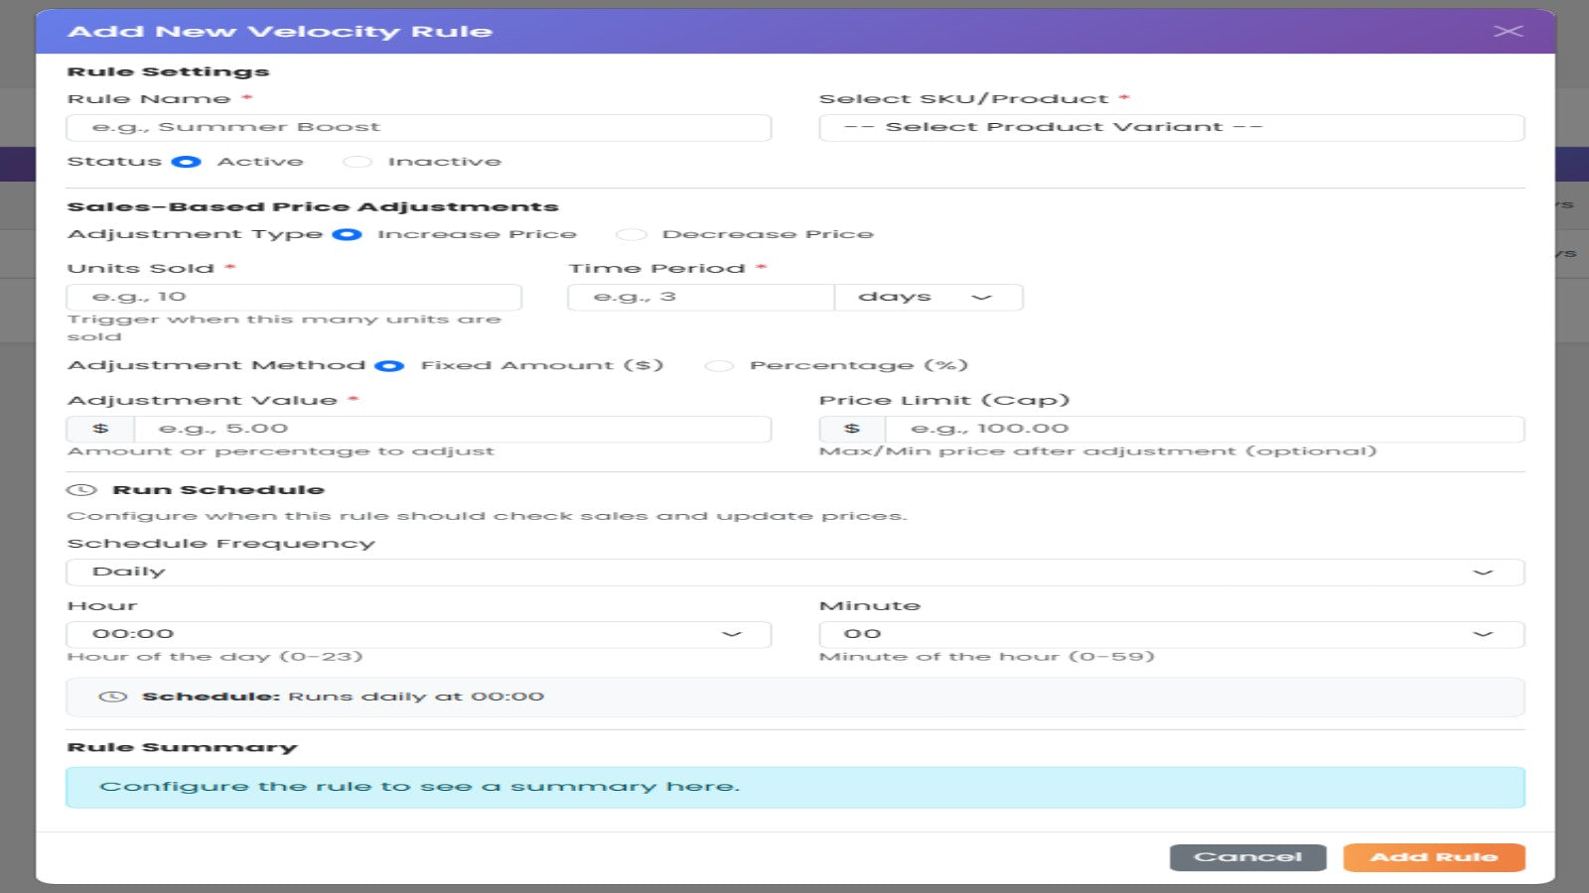The height and width of the screenshot is (893, 1589).
Task: Click the Units Sold input field
Action: point(294,298)
